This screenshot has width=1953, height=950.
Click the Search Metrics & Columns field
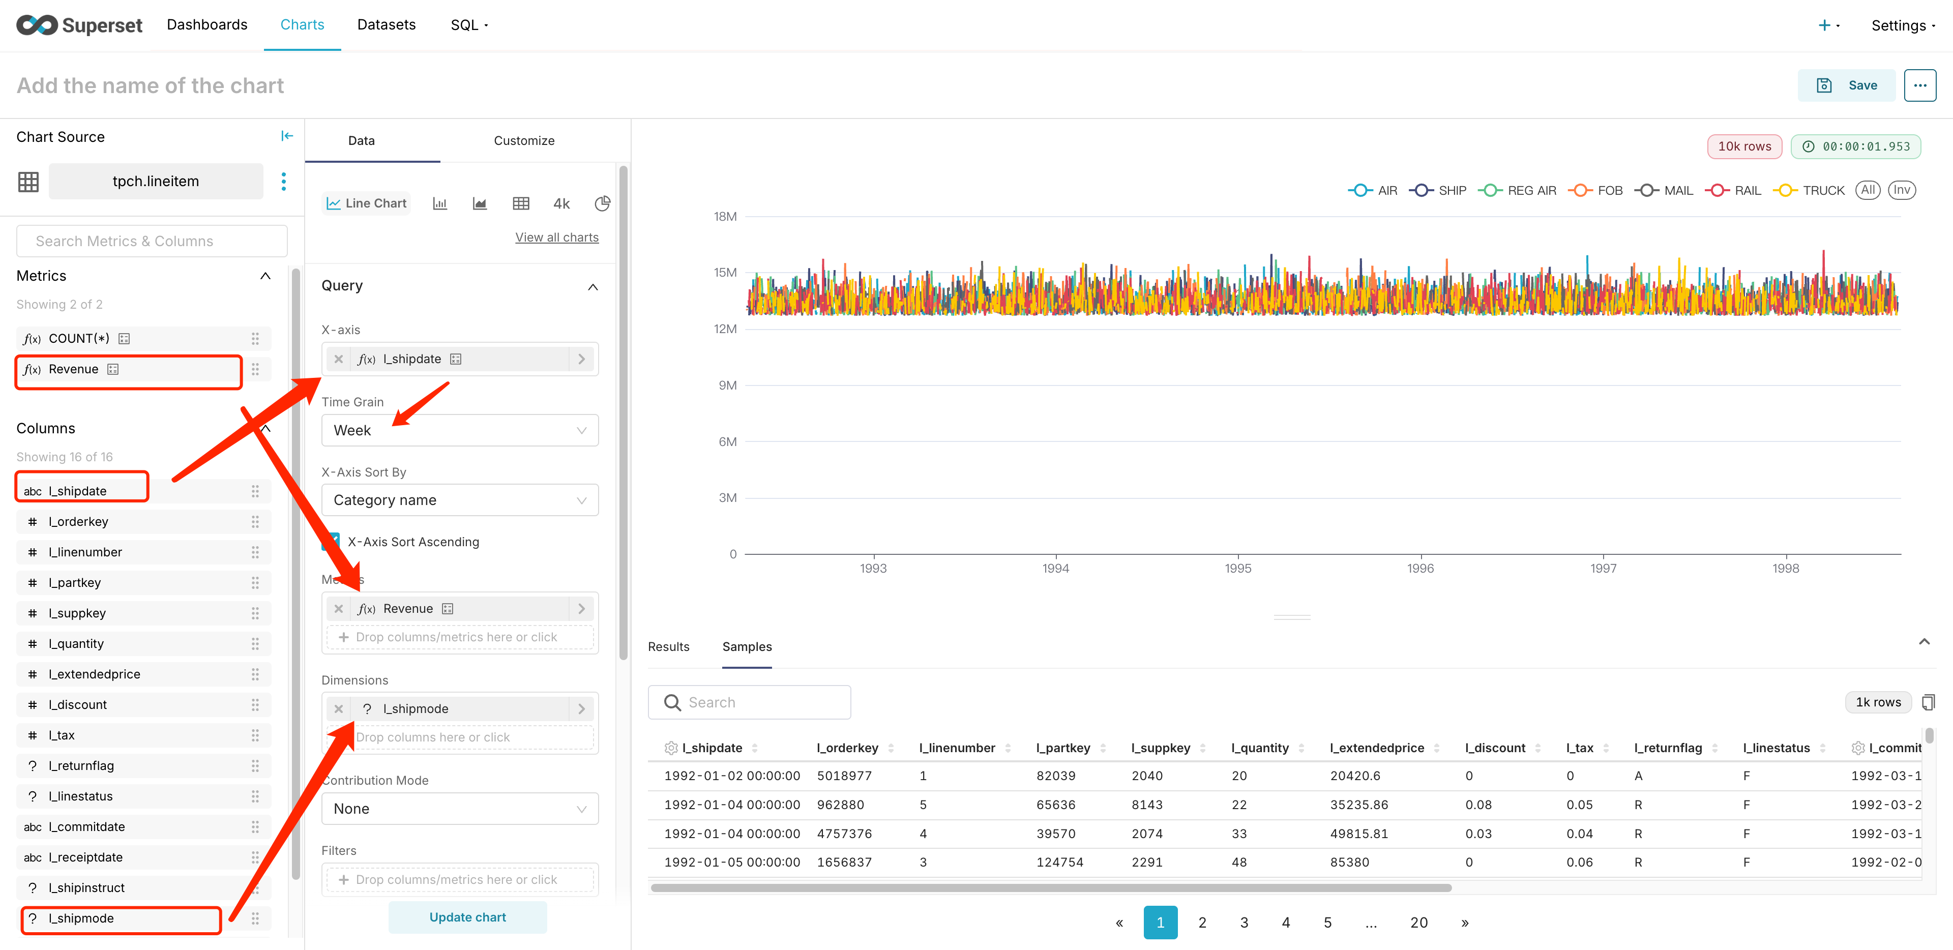pyautogui.click(x=152, y=241)
